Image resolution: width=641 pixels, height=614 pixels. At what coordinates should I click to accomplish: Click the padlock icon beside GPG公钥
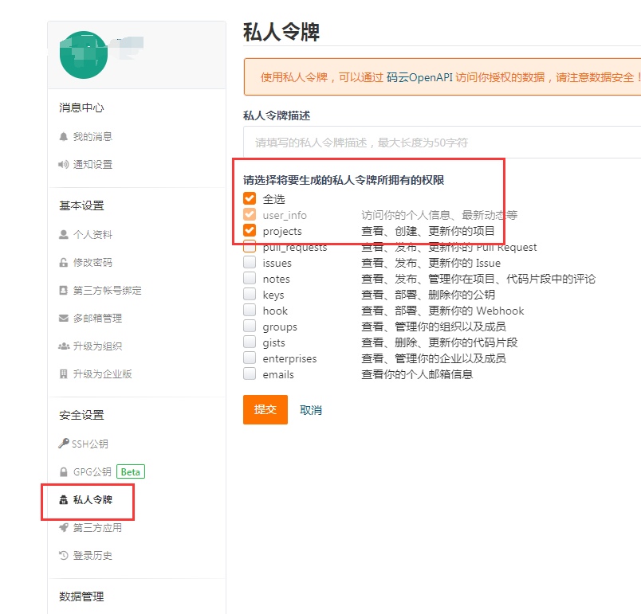point(63,472)
